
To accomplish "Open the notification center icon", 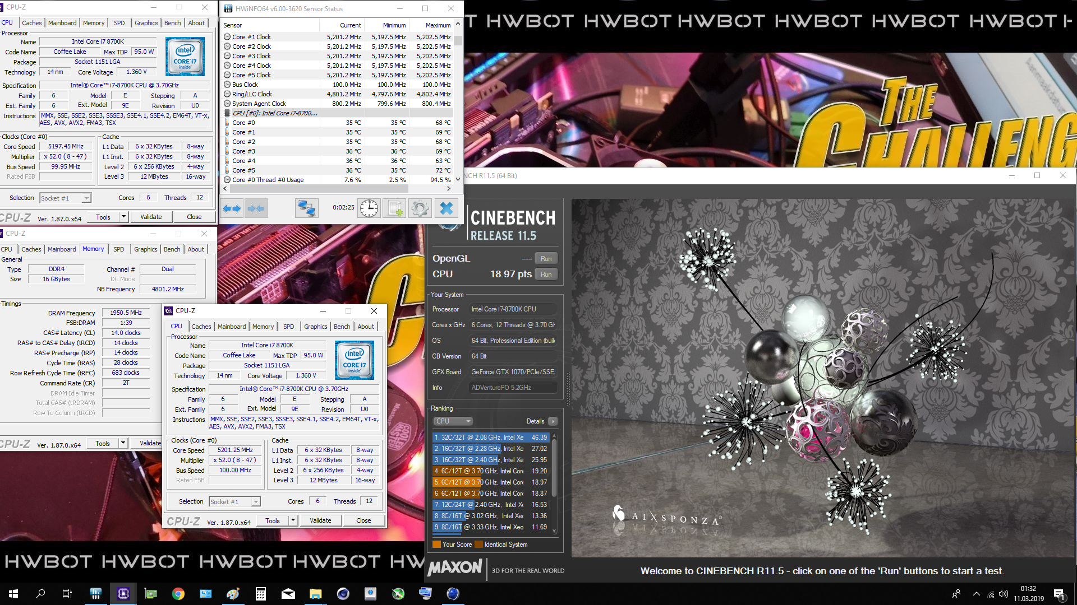I will (x=1059, y=594).
